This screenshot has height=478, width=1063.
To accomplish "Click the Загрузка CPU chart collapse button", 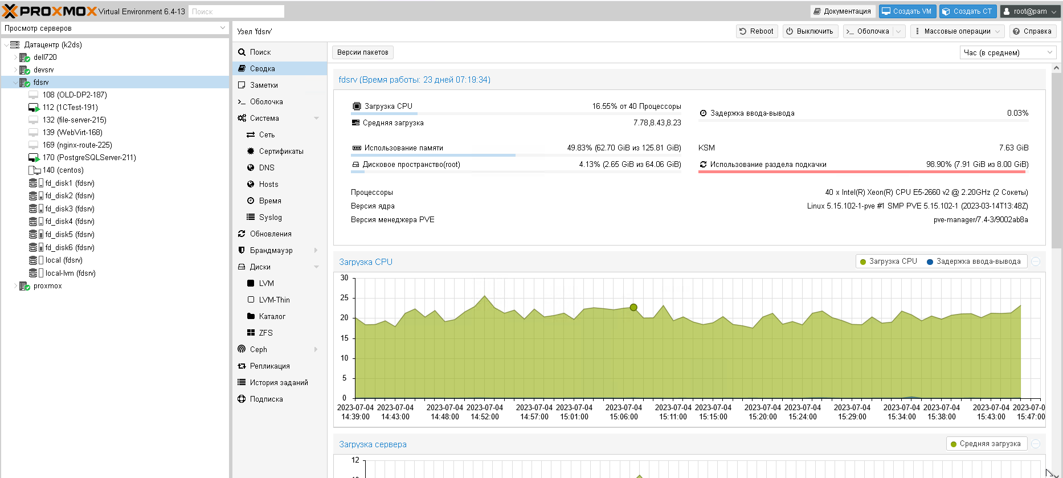I will (1036, 262).
